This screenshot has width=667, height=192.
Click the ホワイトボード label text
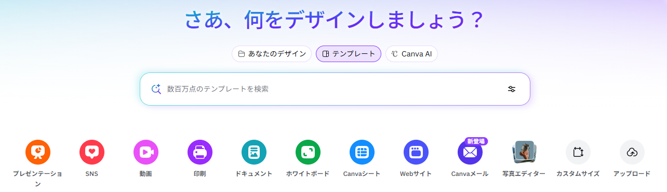(x=308, y=174)
